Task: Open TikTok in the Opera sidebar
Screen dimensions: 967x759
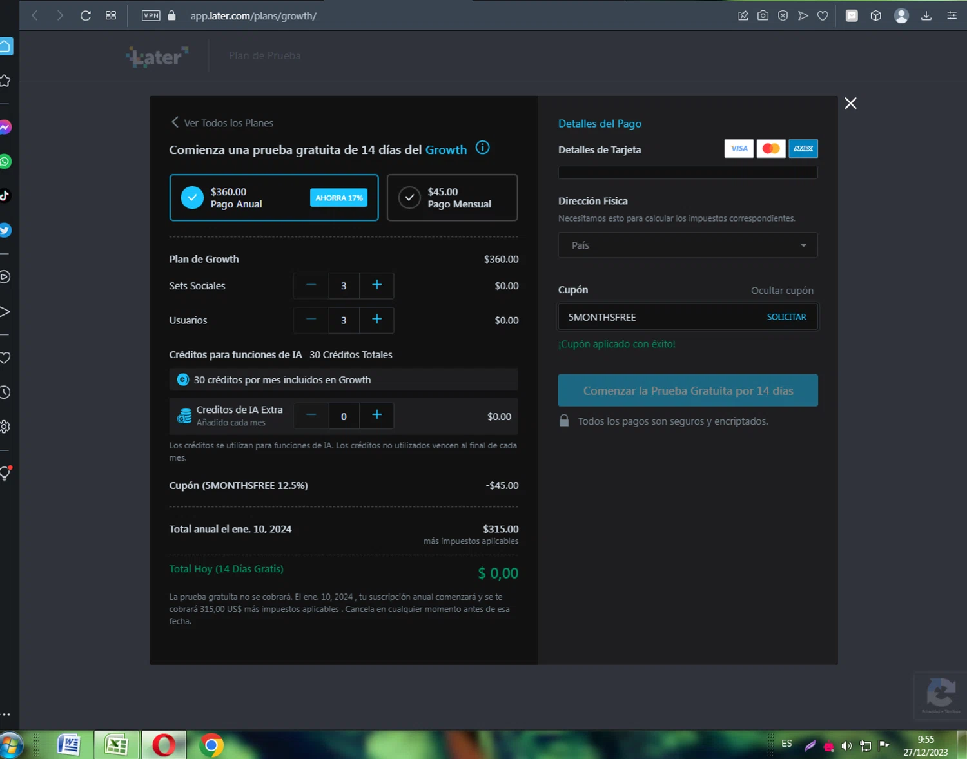Action: [5, 196]
